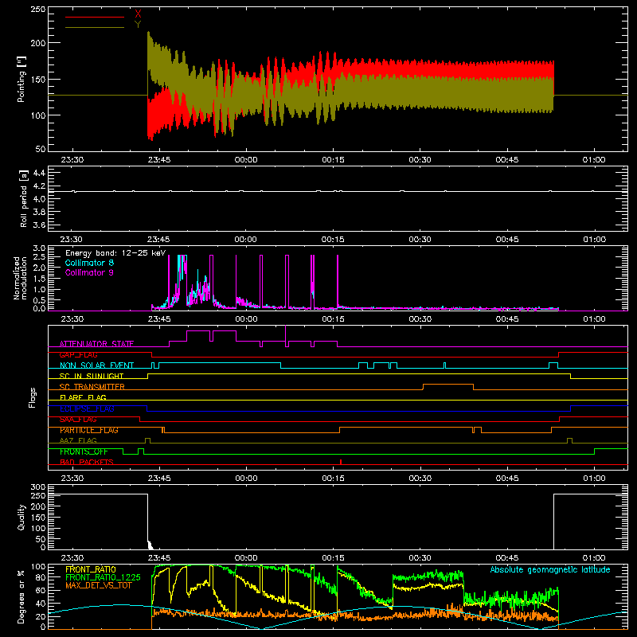Click the olive Y legend line sample
Viewport: 637px width, 637px height.
pos(95,28)
